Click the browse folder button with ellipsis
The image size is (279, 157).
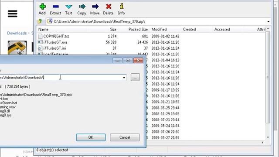point(135,78)
